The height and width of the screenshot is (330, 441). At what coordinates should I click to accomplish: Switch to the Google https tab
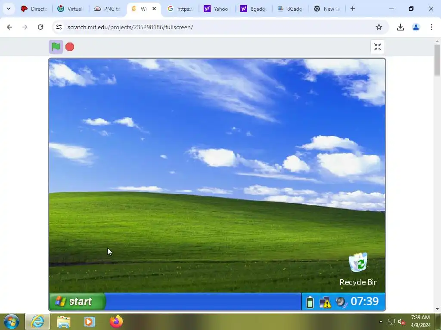pyautogui.click(x=180, y=9)
